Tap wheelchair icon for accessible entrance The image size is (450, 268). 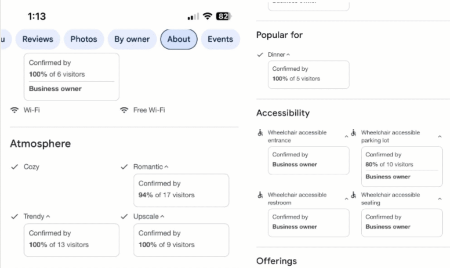point(260,133)
